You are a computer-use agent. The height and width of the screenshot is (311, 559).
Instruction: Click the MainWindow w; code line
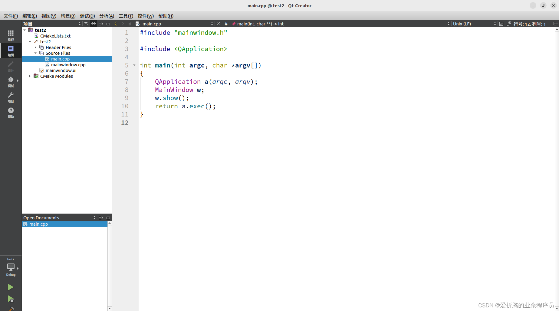point(179,90)
